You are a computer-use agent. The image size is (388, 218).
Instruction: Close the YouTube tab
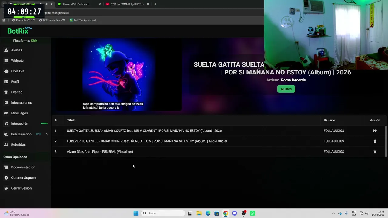148,4
